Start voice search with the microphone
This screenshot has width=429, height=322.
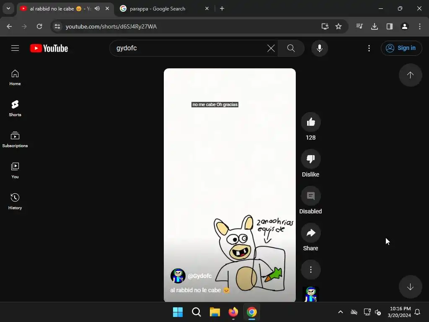319,48
